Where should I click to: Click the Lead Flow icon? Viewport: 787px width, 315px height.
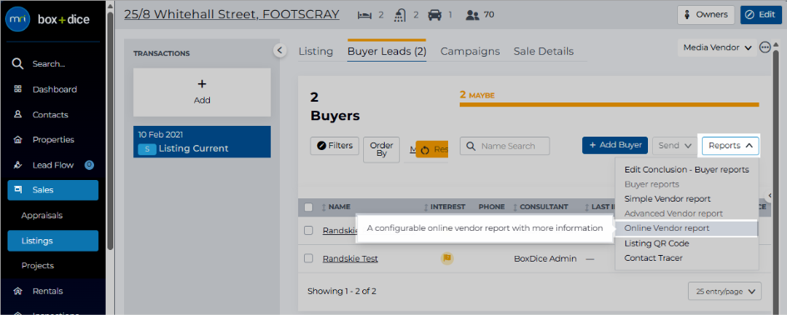click(17, 164)
